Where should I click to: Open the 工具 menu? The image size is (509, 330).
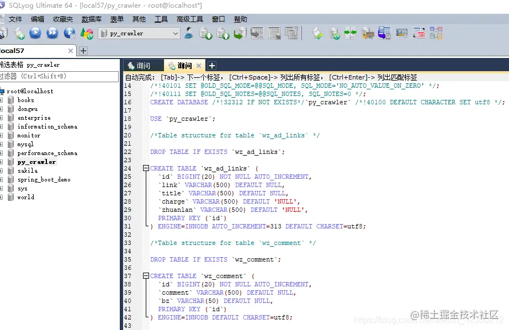tap(161, 19)
